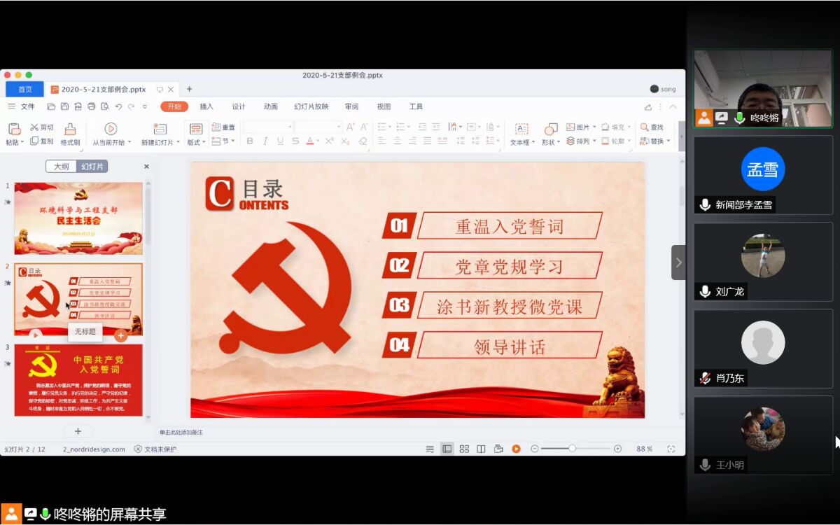Click the New Slide (新建幻灯片) icon
Image resolution: width=840 pixels, height=525 pixels.
(160, 129)
